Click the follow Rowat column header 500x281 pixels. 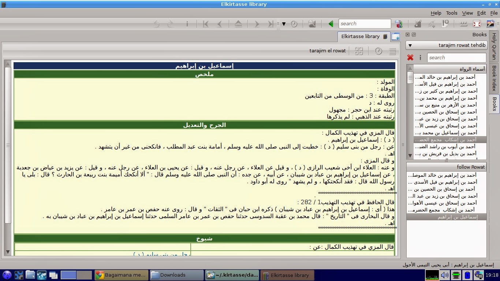click(x=447, y=167)
